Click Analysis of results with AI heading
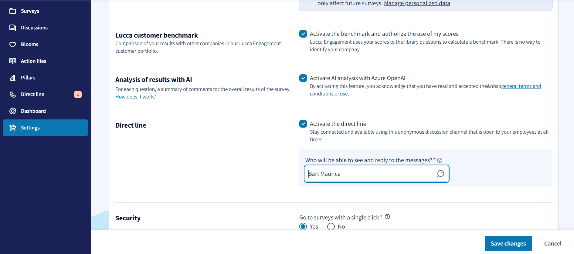 [x=154, y=79]
